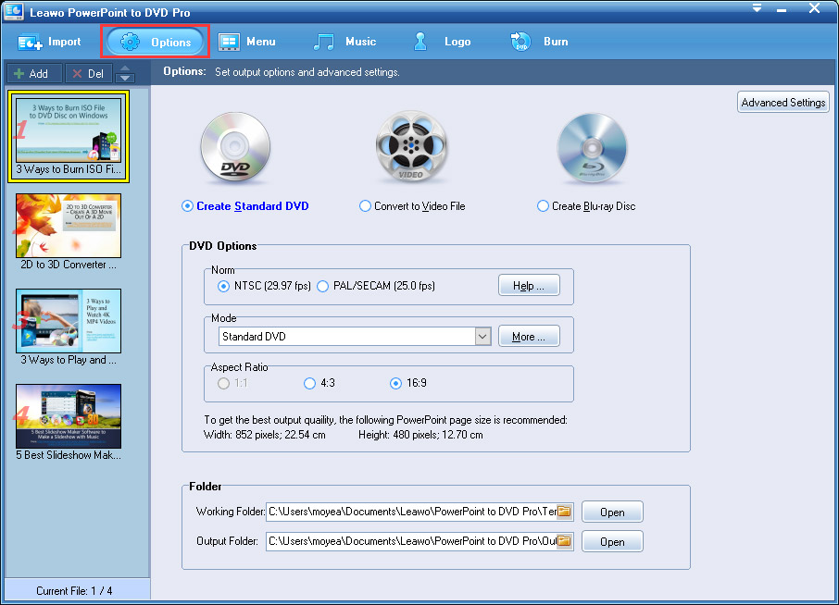Set aspect ratio to 4:3
This screenshot has width=839, height=605.
pyautogui.click(x=310, y=383)
